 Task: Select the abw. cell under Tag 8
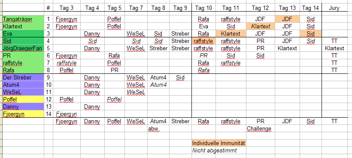point(158,129)
